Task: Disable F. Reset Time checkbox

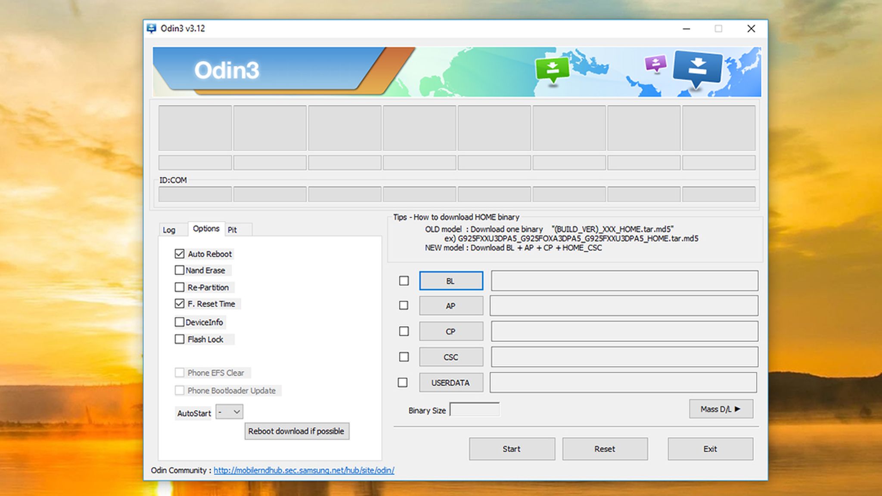Action: 180,304
